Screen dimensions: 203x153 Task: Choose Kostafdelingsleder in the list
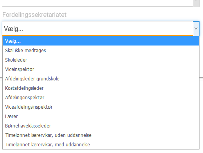coord(101,88)
